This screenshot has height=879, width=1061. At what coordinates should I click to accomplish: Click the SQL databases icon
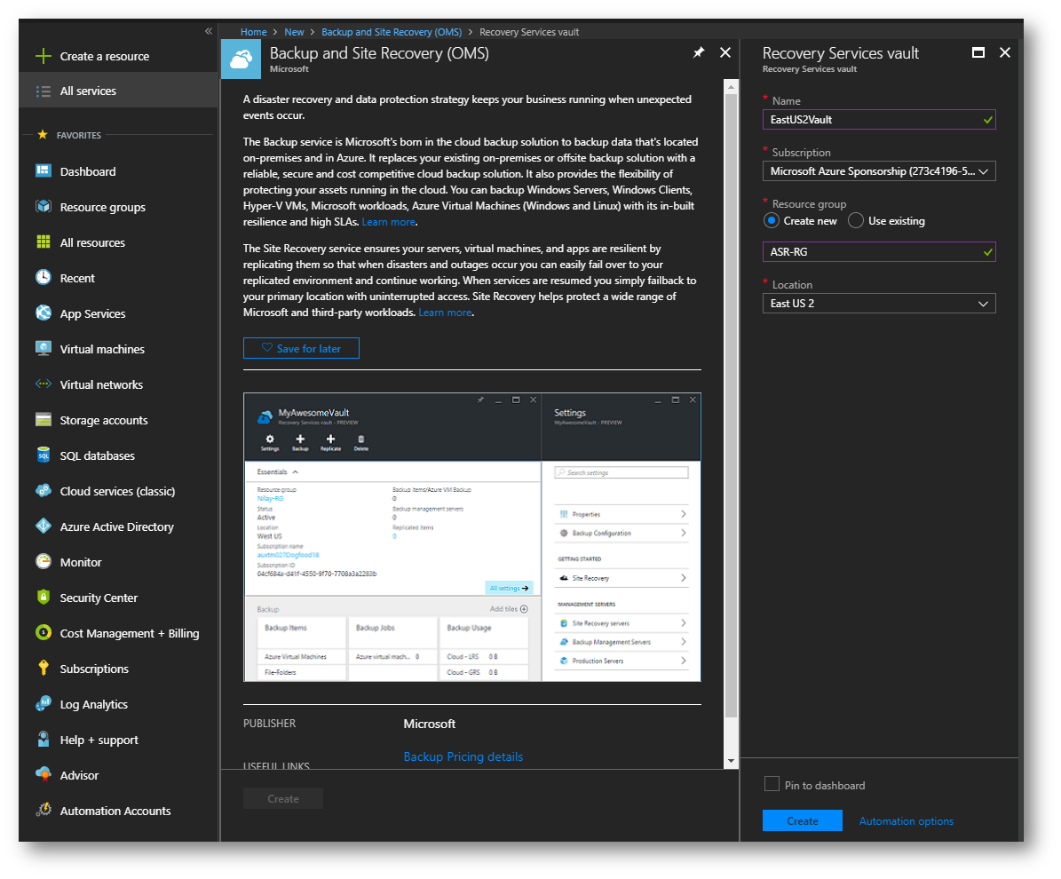44,455
